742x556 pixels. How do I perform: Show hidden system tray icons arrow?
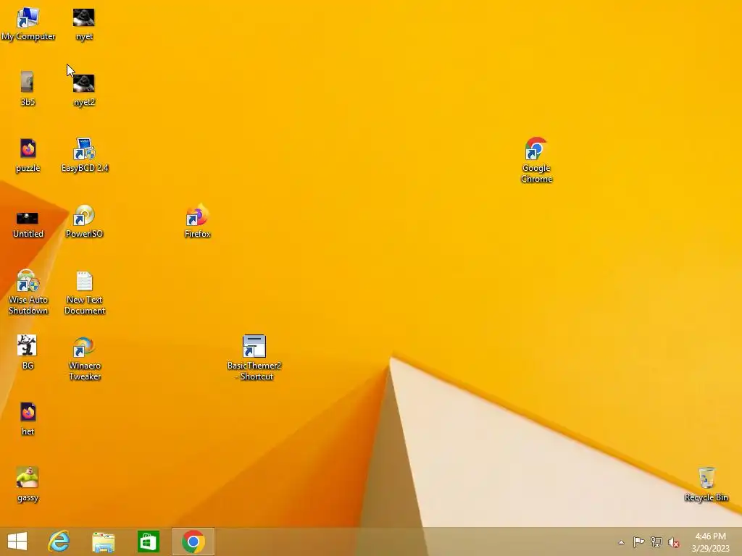point(621,542)
